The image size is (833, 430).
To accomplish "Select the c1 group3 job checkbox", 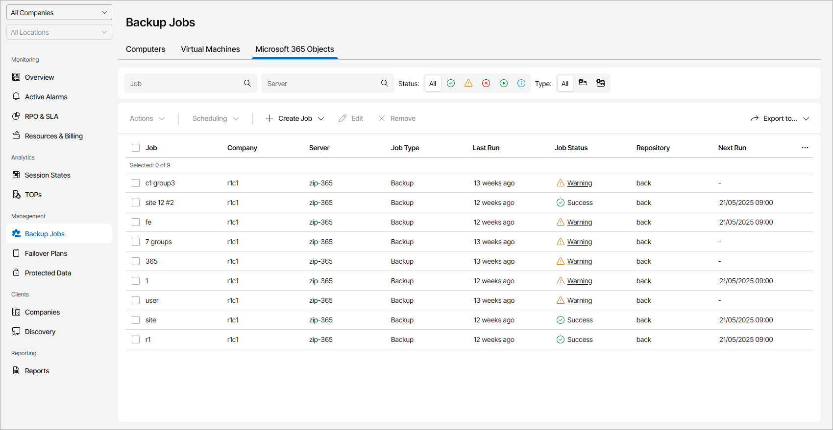I will tap(136, 183).
